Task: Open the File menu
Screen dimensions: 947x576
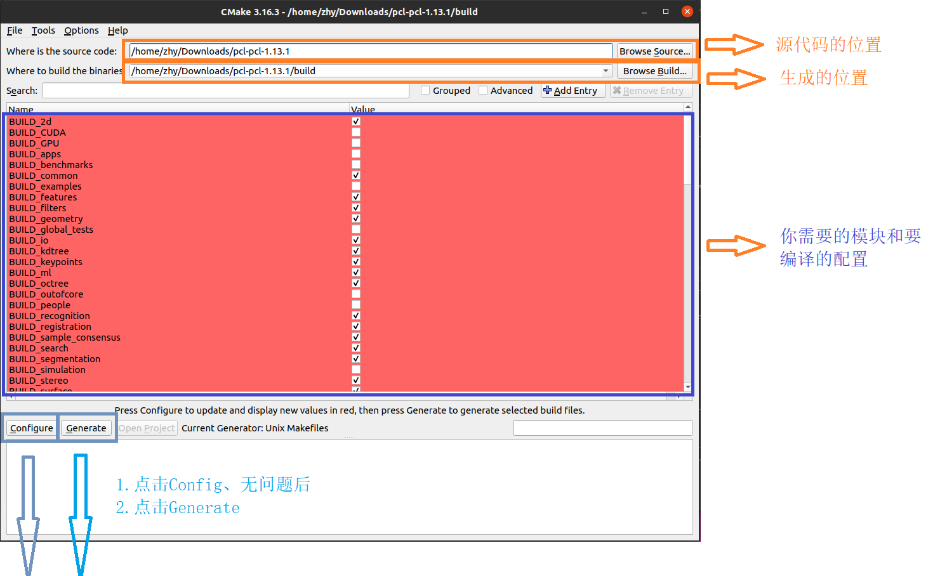Action: [15, 30]
